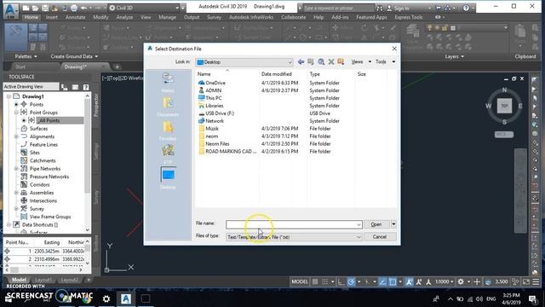This screenshot has height=307, width=545.
Task: Open workspace switching gear in status bar
Action: (461, 281)
